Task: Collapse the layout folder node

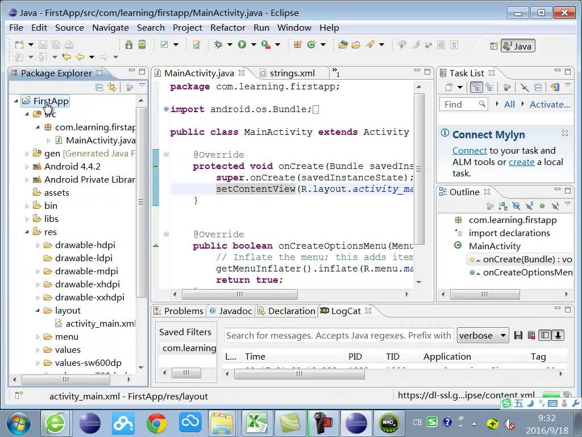Action: [38, 310]
